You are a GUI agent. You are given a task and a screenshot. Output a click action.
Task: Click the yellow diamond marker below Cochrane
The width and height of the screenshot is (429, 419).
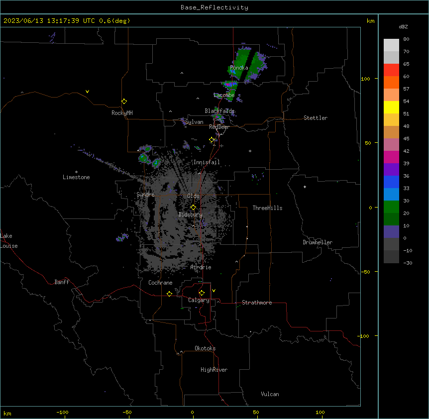coord(169,294)
